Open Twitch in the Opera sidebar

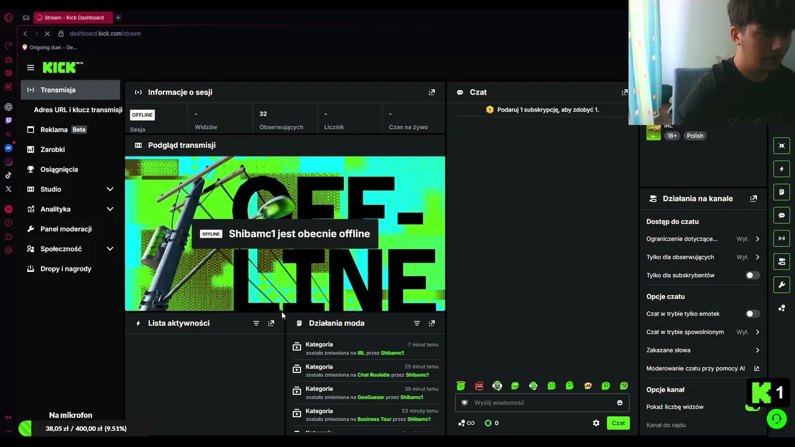tap(9, 120)
